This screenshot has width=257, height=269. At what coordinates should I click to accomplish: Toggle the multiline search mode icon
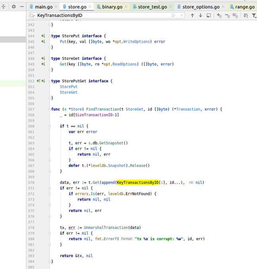246,15
